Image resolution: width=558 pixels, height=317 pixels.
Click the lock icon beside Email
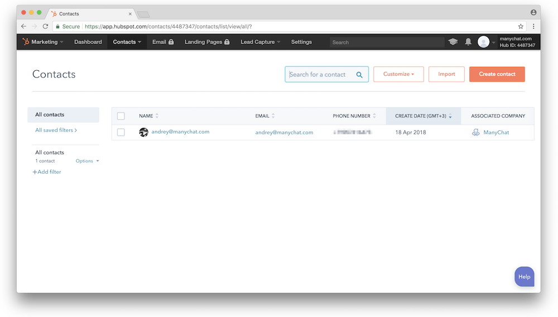coord(171,42)
